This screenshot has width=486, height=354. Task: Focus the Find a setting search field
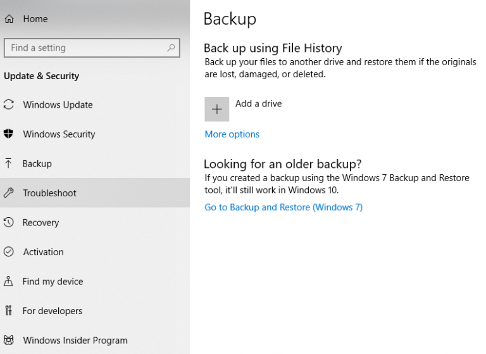tap(85, 47)
